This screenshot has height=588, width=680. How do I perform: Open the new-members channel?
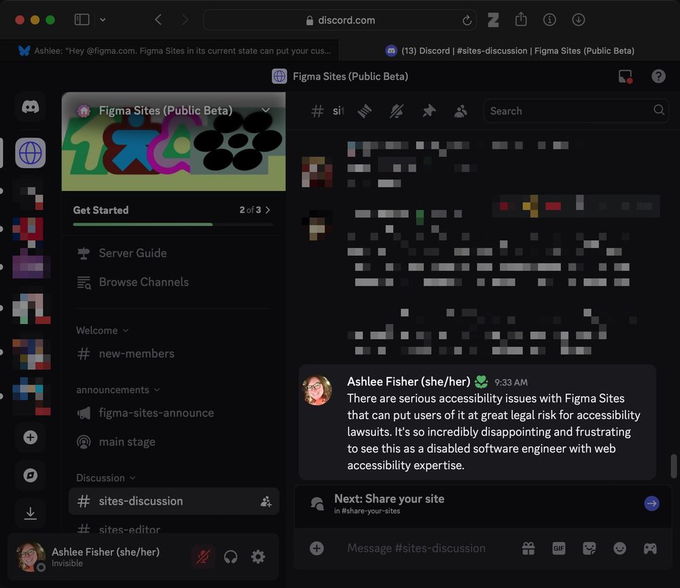pos(173,354)
